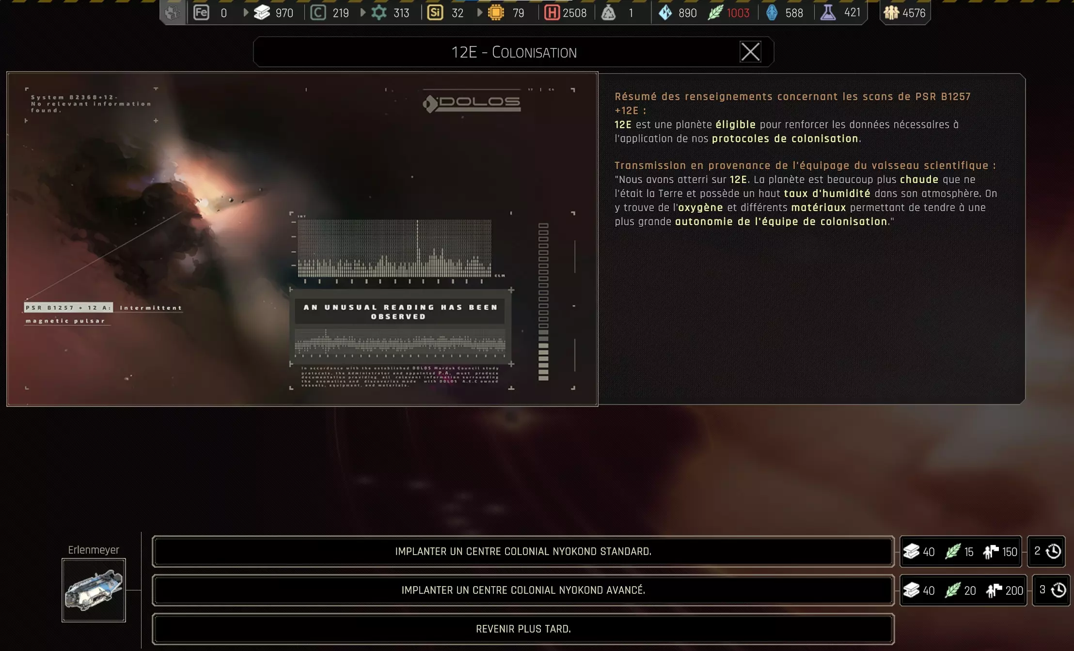Click the alloy plates resource icon
1074x651 pixels.
[262, 13]
